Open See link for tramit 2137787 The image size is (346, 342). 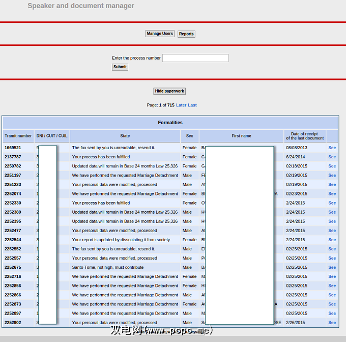pyautogui.click(x=332, y=157)
